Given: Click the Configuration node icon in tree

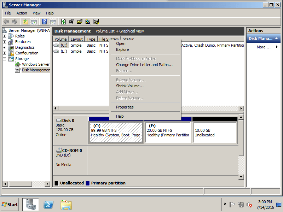Looking at the screenshot, I should pos(11,53).
